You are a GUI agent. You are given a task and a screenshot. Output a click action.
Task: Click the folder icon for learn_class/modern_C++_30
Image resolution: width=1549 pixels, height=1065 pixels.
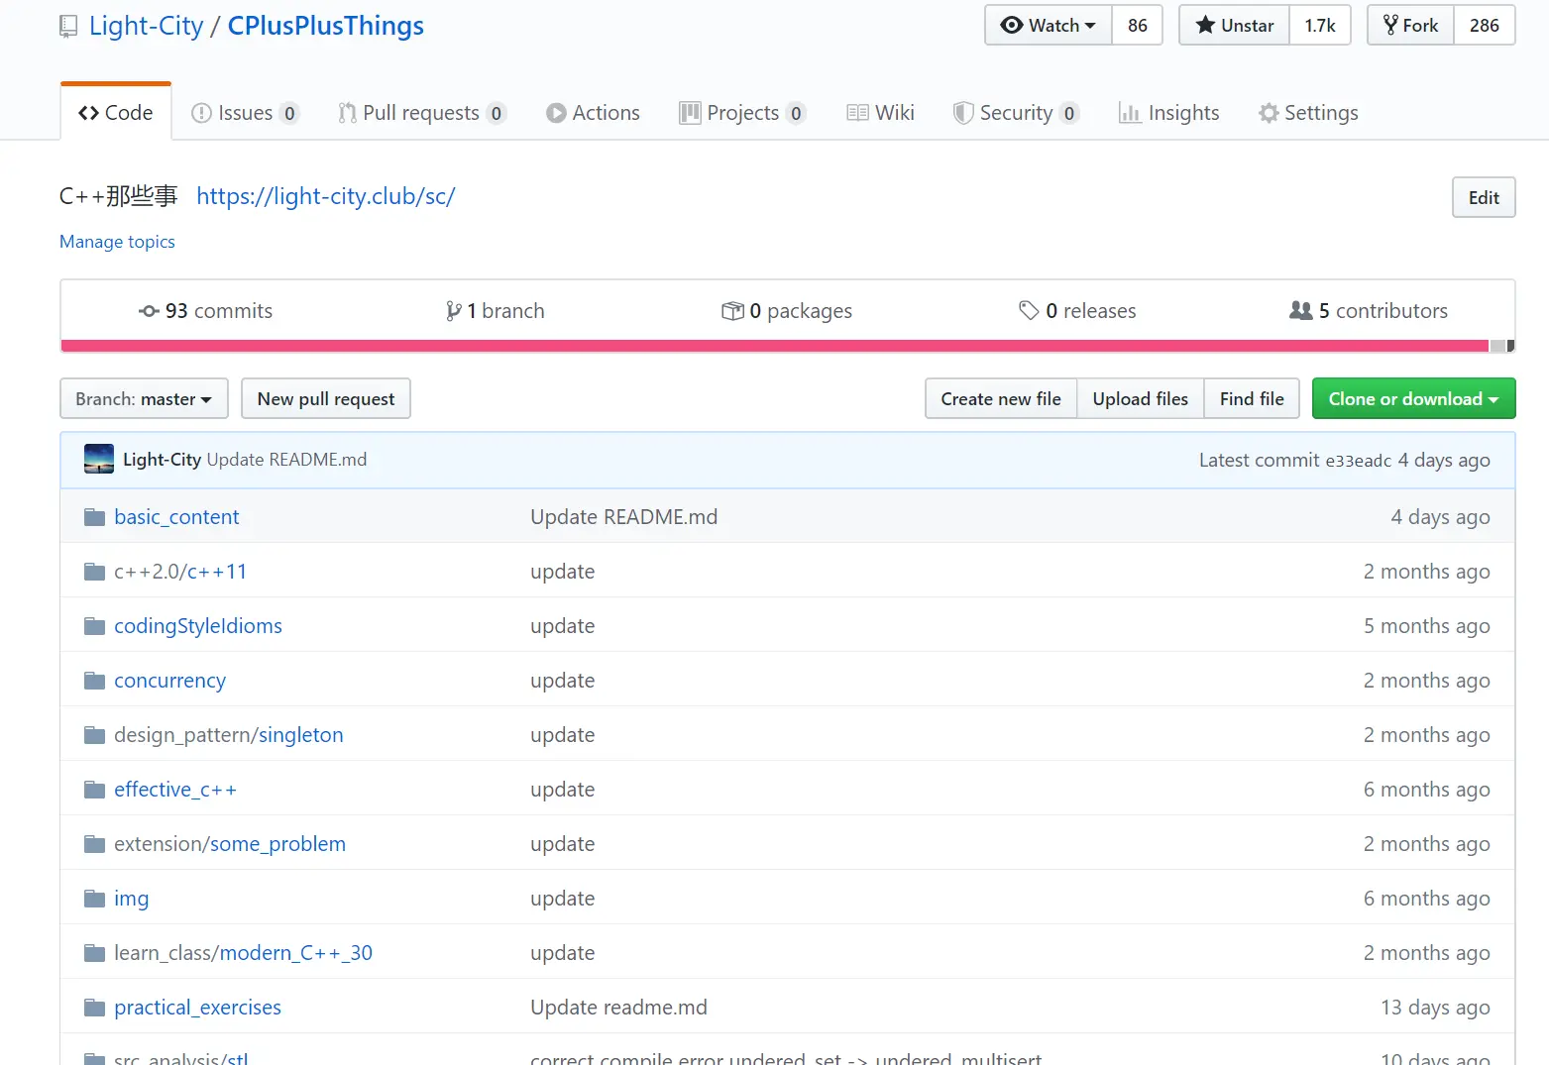(x=95, y=953)
